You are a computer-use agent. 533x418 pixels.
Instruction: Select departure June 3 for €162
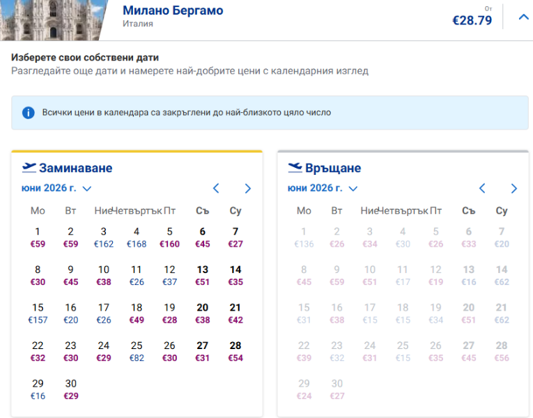tap(104, 238)
